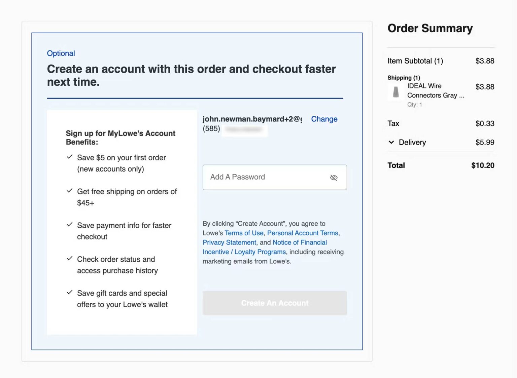The image size is (517, 378).
Task: Click the Optional label above heading
Action: coord(61,53)
